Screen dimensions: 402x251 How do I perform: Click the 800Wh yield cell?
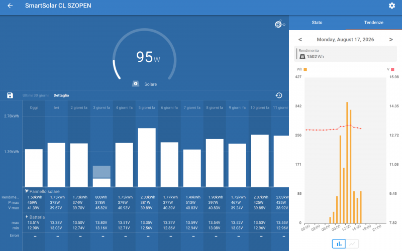click(102, 197)
